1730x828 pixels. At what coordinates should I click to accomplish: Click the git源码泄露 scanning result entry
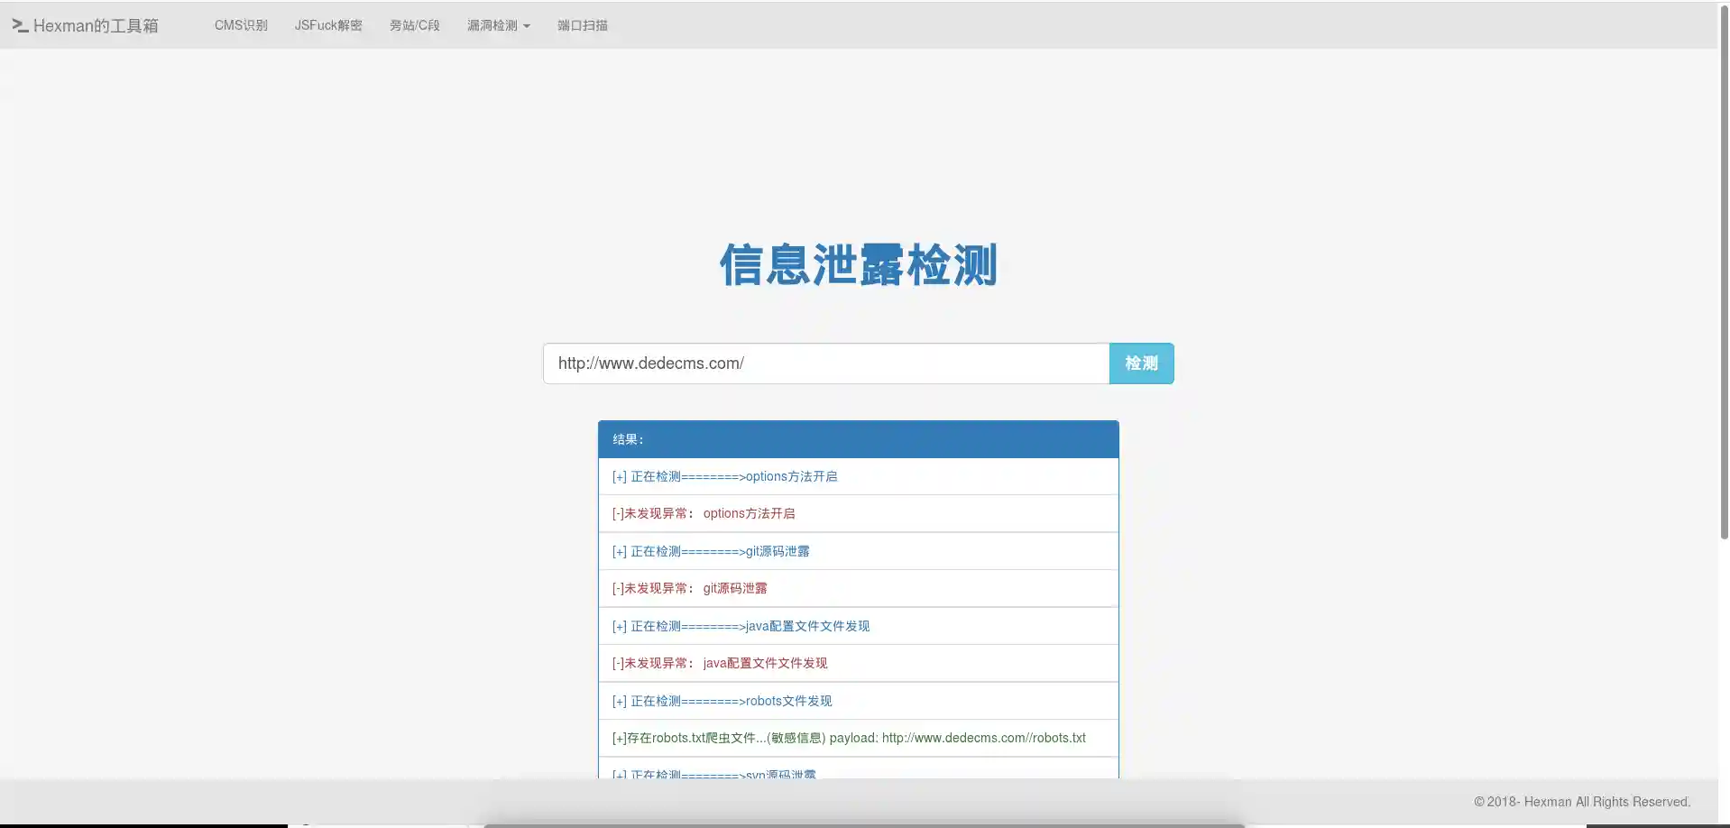pos(711,551)
